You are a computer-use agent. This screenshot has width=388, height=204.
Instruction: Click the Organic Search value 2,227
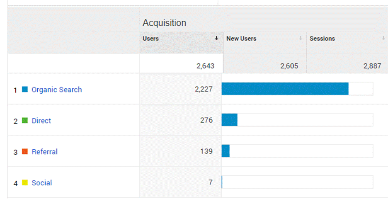204,89
